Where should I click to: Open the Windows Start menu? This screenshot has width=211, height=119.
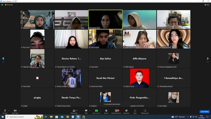pos(3,117)
